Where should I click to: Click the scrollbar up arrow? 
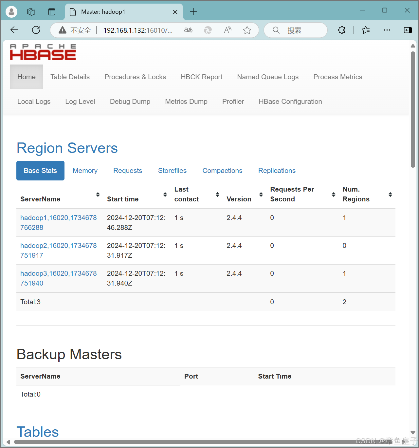click(x=413, y=46)
